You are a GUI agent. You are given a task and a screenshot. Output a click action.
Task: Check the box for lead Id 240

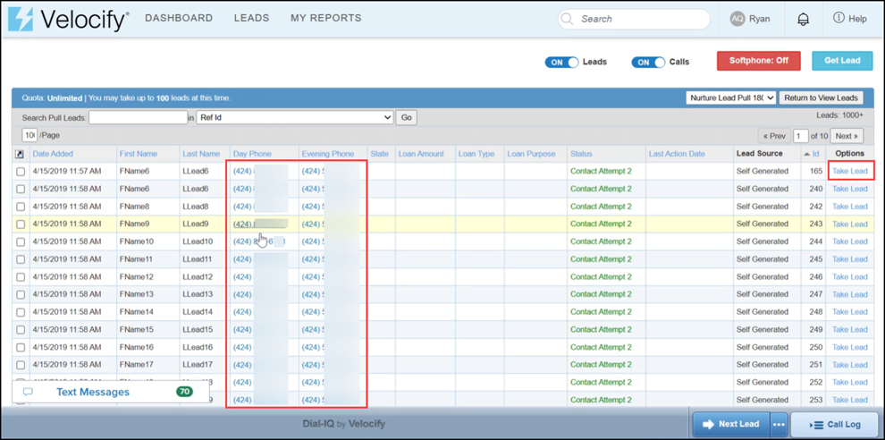[21, 190]
